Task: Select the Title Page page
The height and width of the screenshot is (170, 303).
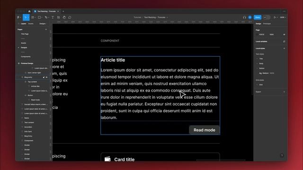Action: (25, 34)
